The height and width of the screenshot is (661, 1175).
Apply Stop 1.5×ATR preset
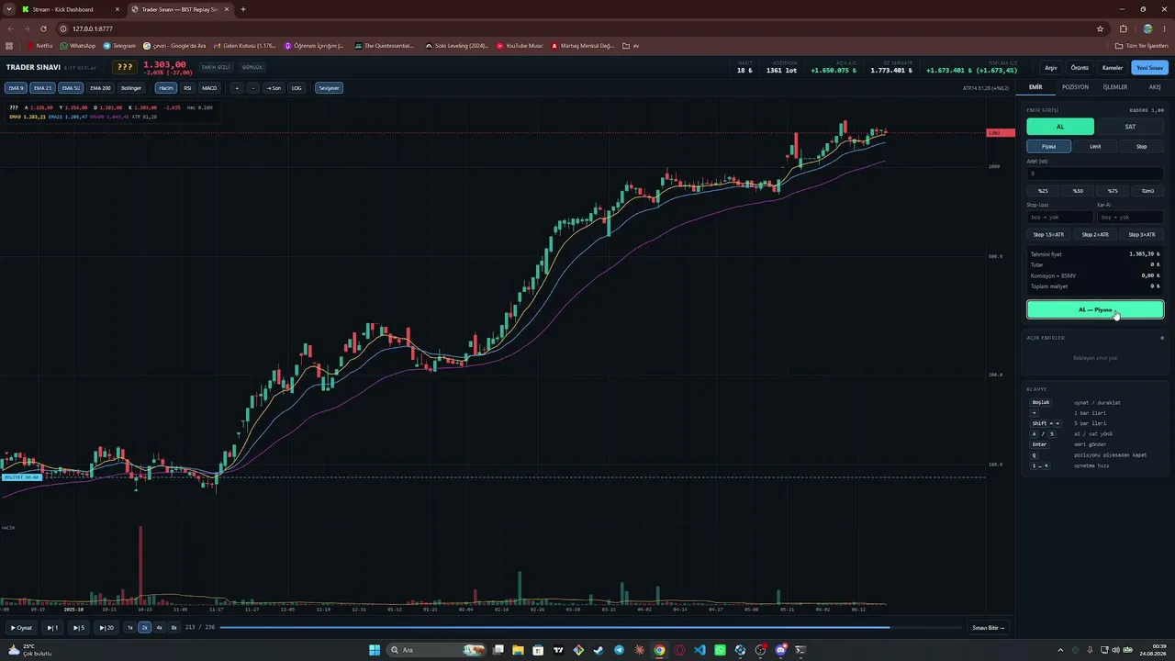pos(1048,234)
